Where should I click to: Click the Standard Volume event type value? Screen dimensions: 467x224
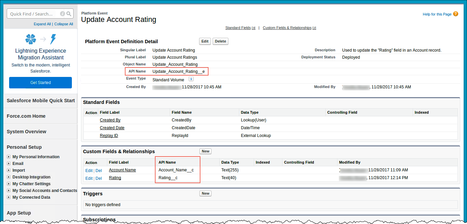[168, 80]
